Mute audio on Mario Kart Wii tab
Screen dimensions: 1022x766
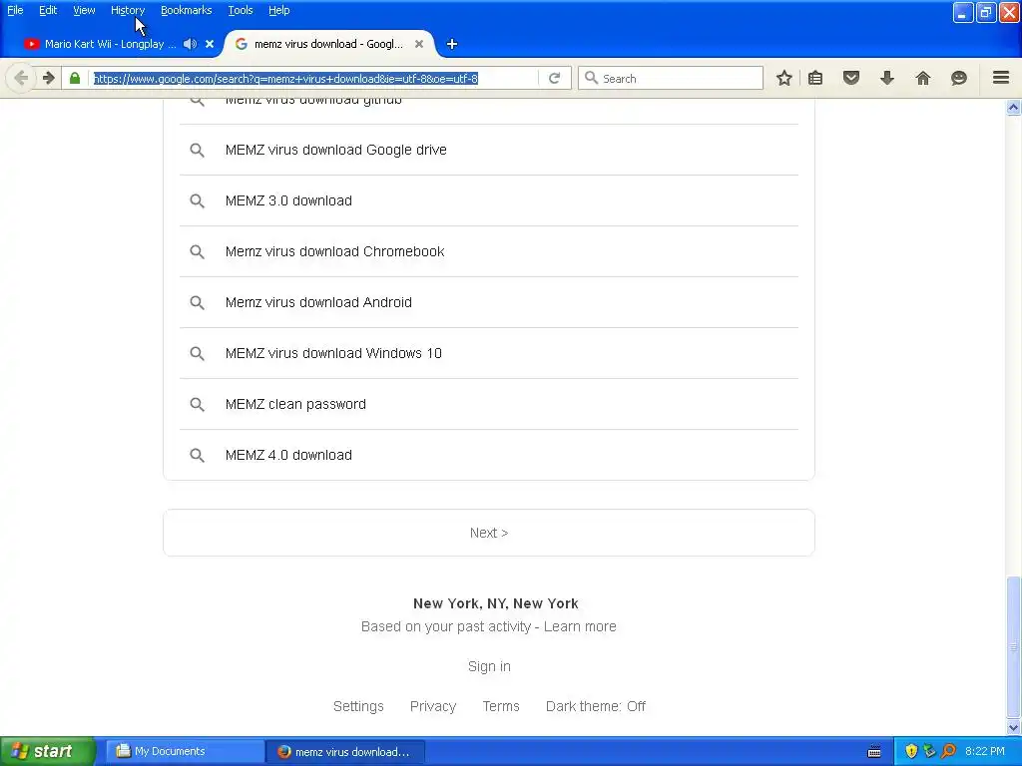coord(191,44)
